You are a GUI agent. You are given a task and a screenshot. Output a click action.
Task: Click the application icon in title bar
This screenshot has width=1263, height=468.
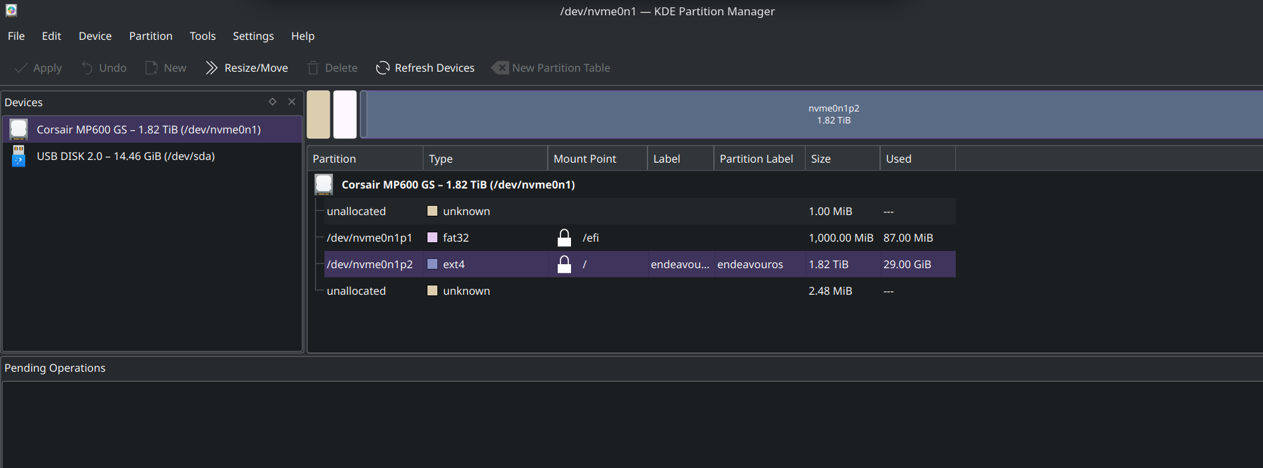11,11
